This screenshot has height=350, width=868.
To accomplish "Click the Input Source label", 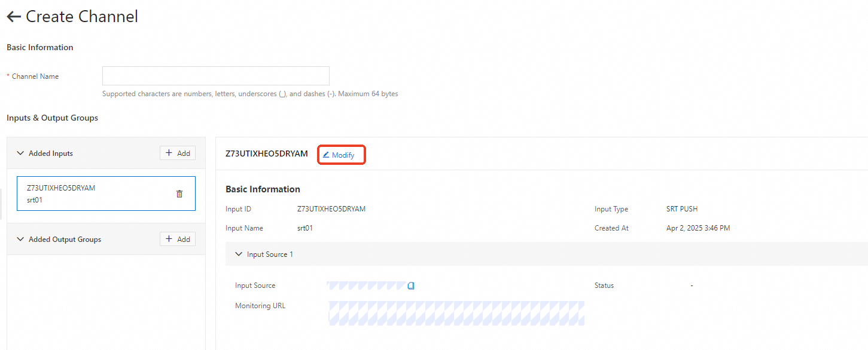I will 255,285.
